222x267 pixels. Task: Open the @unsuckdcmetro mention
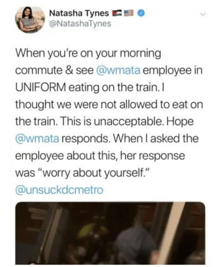pos(59,190)
